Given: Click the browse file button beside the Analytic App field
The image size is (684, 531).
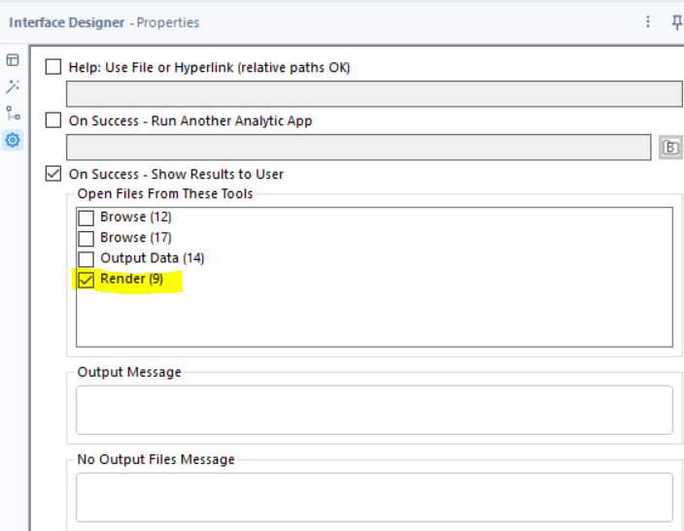Looking at the screenshot, I should tap(670, 148).
